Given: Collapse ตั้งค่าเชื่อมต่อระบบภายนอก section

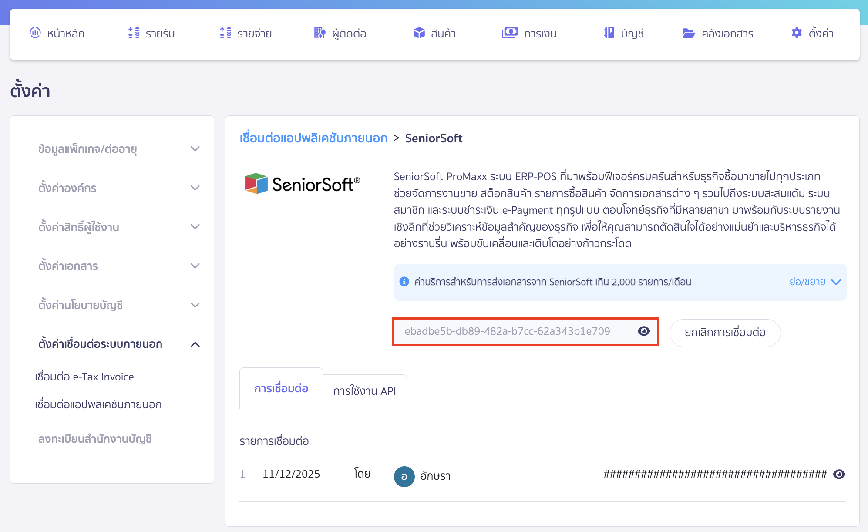Looking at the screenshot, I should click(195, 344).
